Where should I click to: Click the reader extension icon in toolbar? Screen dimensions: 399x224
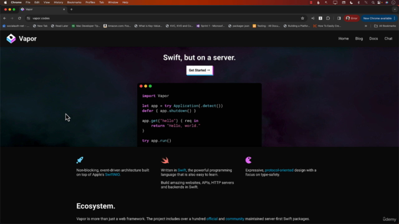[320, 18]
